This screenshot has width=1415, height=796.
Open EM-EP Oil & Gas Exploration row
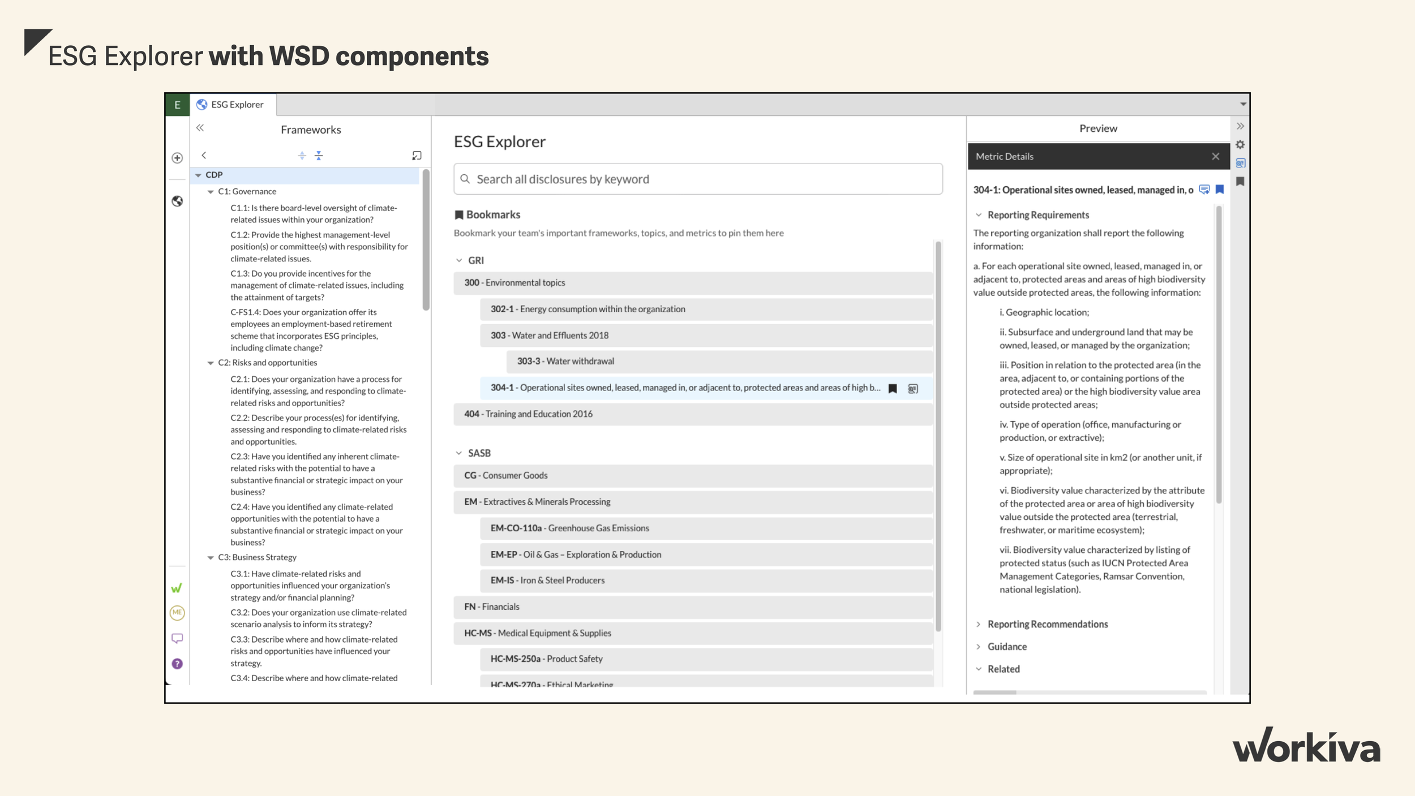706,554
